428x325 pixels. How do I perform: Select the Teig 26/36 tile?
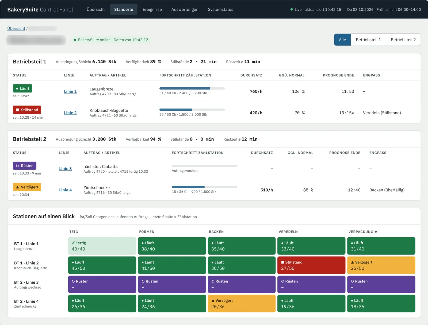(x=102, y=303)
